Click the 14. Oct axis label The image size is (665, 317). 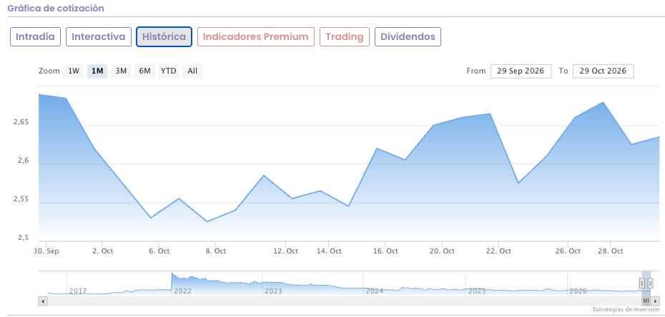pos(329,251)
